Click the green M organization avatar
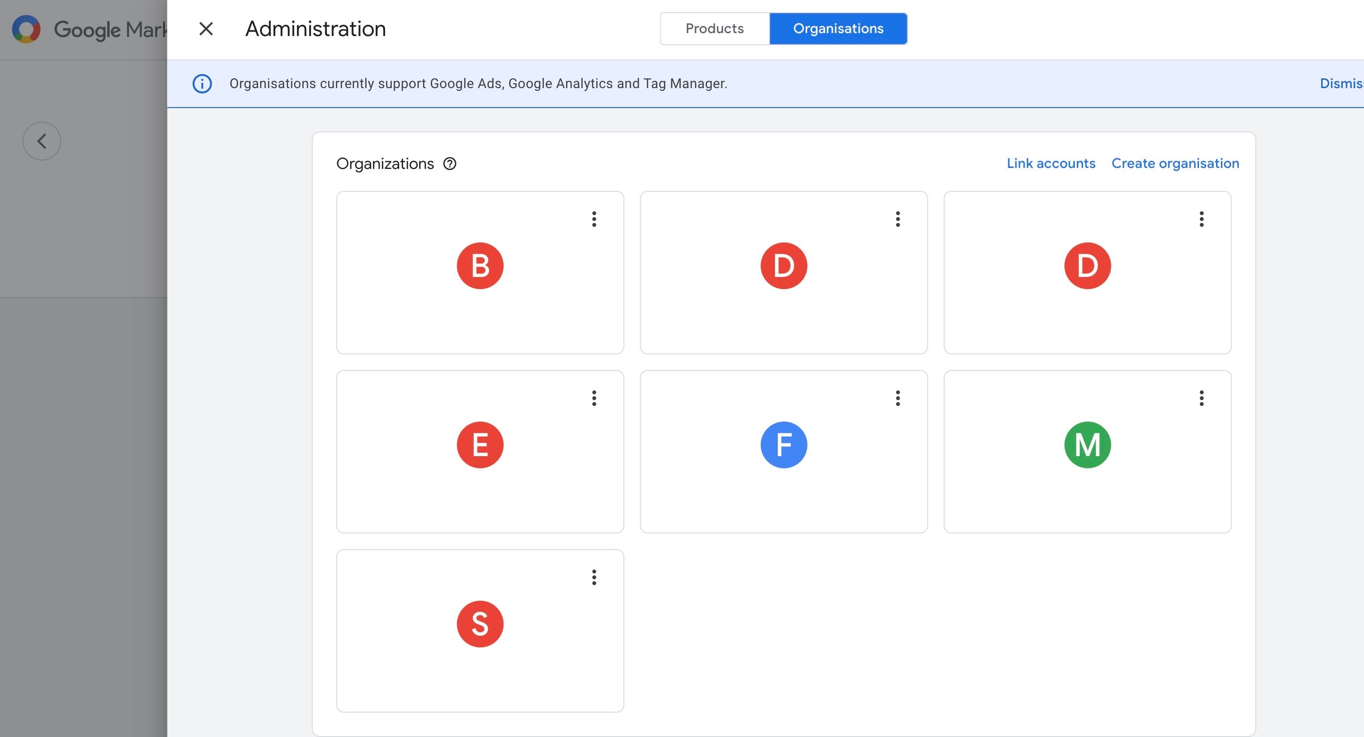The width and height of the screenshot is (1364, 737). tap(1087, 445)
